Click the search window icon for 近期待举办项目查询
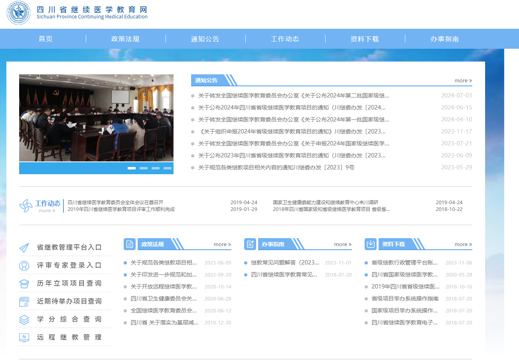Image resolution: width=519 pixels, height=360 pixels. 24,302
